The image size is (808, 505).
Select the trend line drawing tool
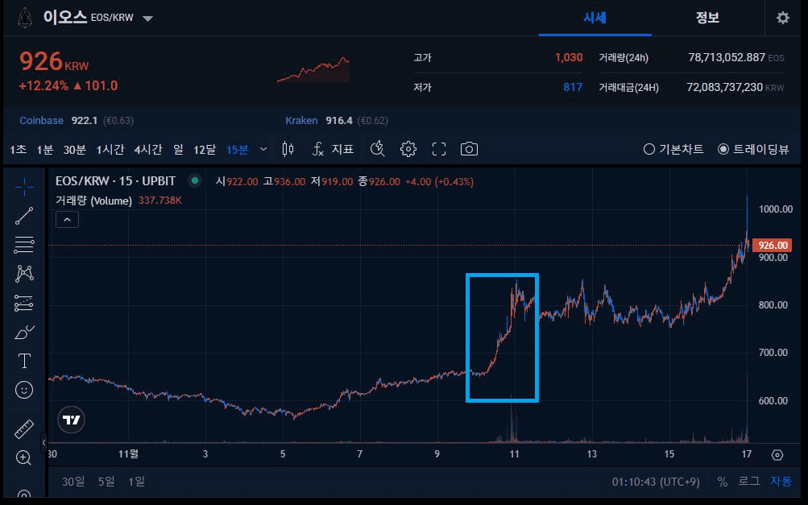[24, 216]
